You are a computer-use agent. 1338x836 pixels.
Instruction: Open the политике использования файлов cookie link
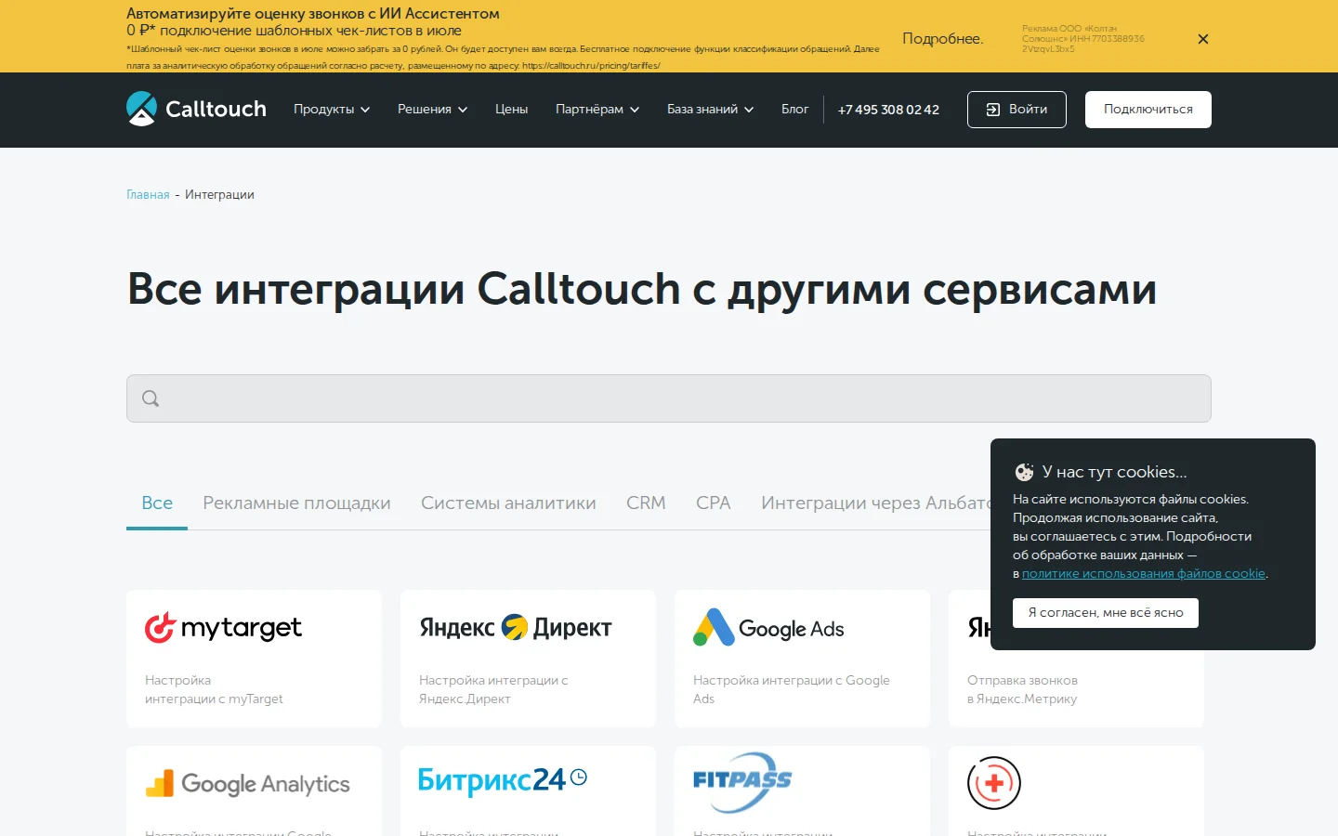coord(1144,574)
